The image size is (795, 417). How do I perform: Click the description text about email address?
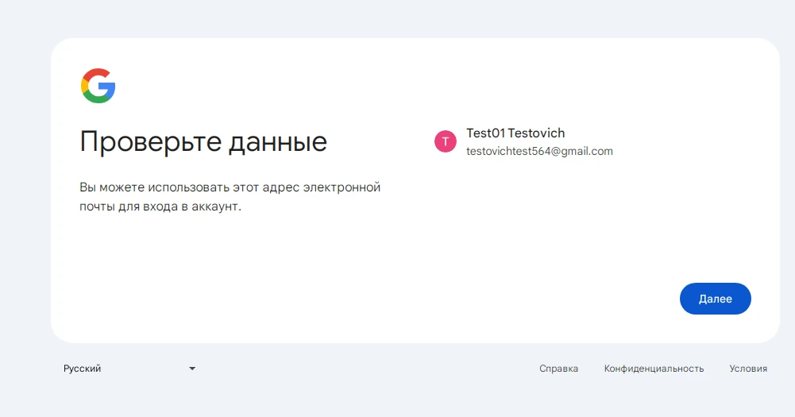click(230, 197)
